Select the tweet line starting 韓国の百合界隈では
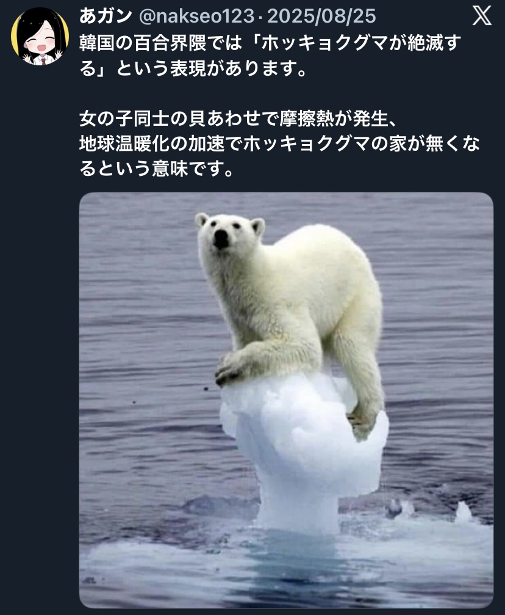505x615 pixels. pos(270,43)
